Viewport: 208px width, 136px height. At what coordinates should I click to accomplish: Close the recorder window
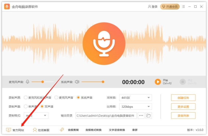coord(201,7)
